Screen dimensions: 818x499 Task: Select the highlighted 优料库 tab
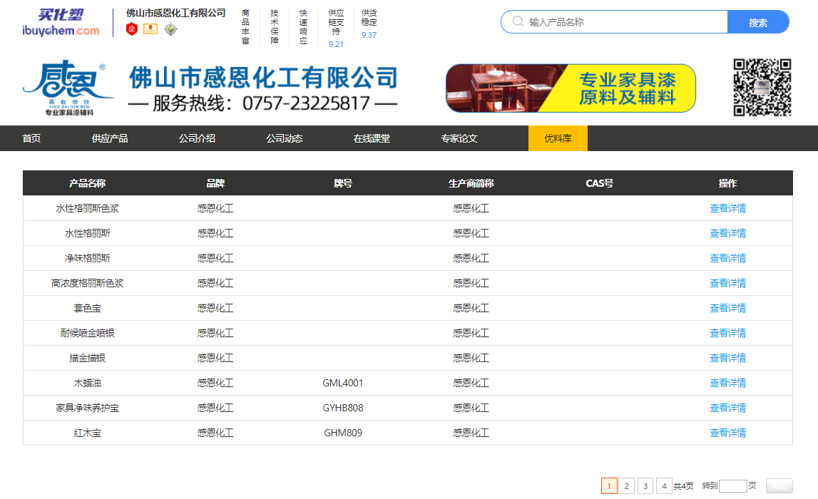point(558,138)
